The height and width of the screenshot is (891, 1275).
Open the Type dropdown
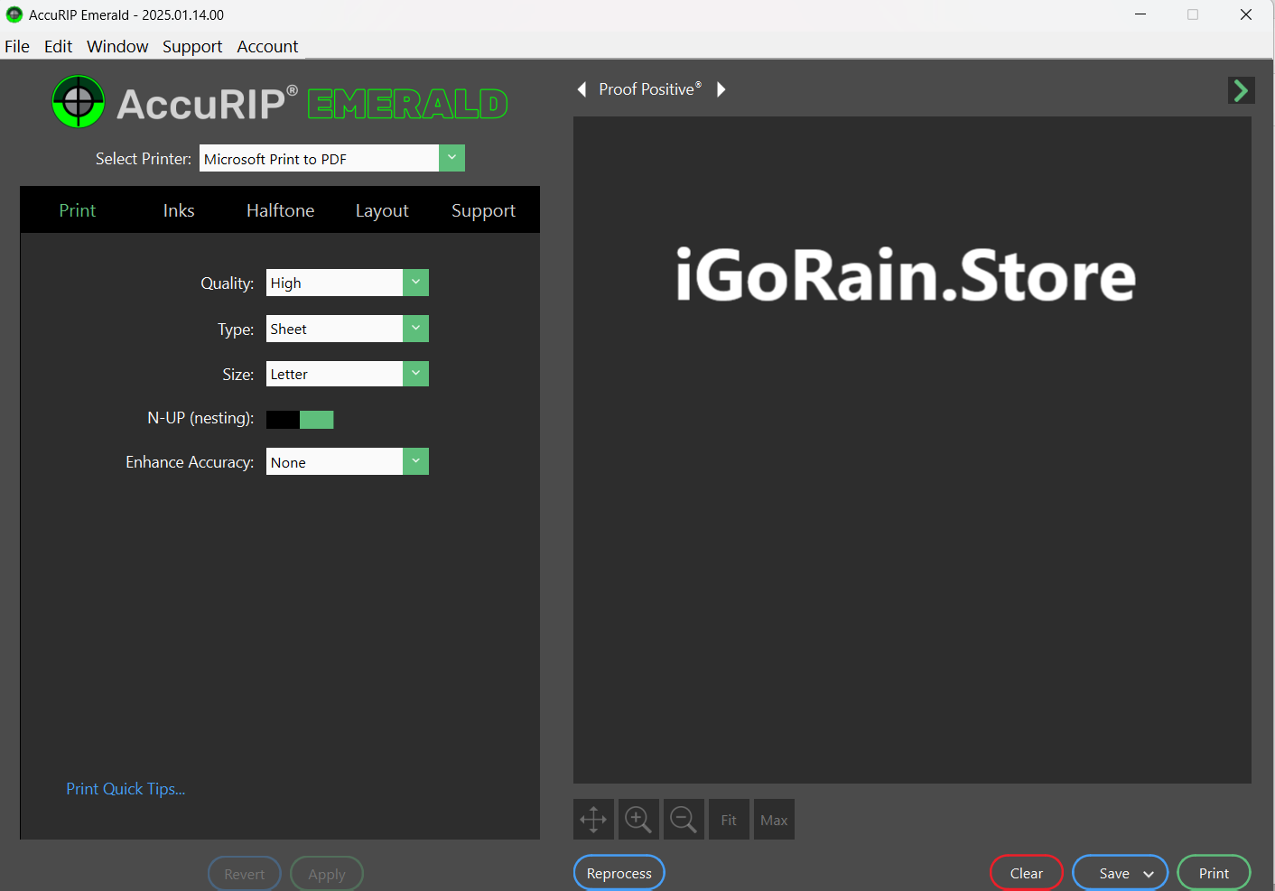point(415,329)
